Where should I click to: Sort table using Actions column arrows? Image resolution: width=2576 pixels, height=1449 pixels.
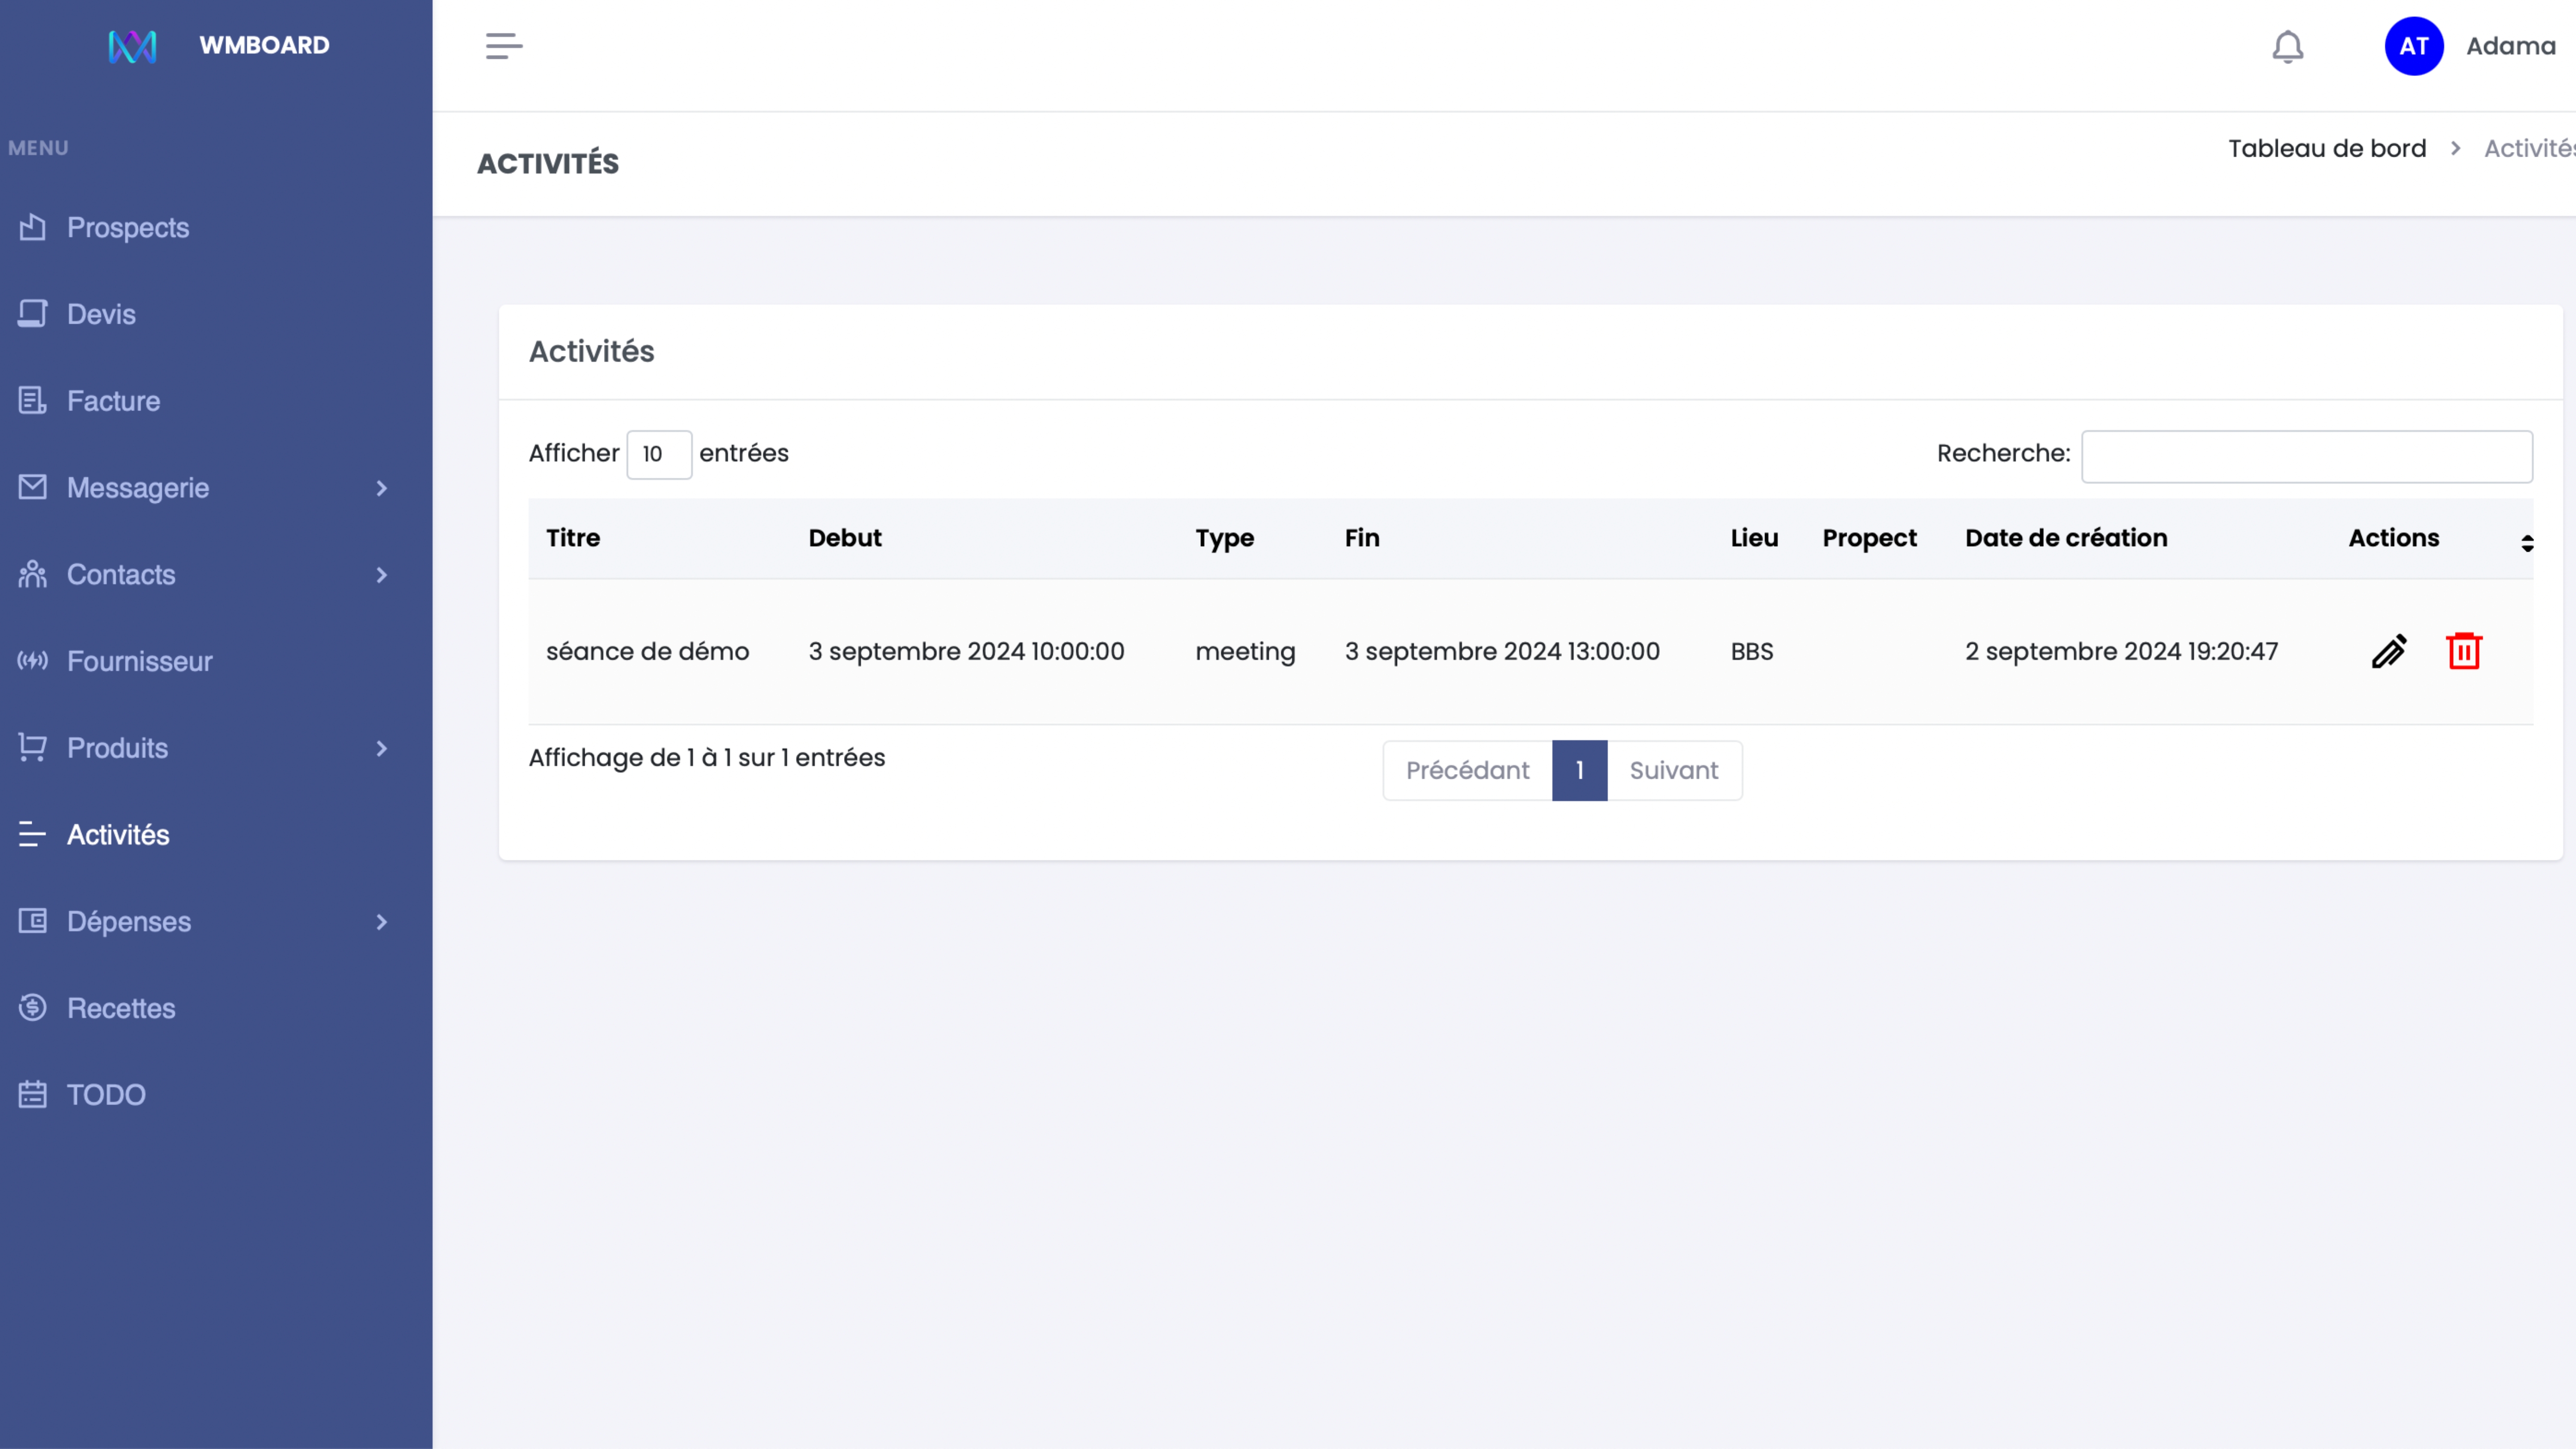[x=2527, y=543]
